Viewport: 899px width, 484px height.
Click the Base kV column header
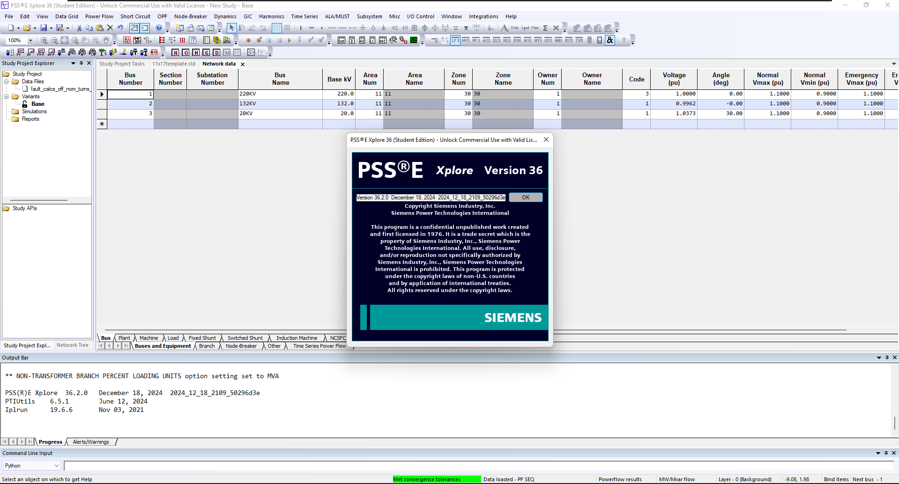pos(339,79)
